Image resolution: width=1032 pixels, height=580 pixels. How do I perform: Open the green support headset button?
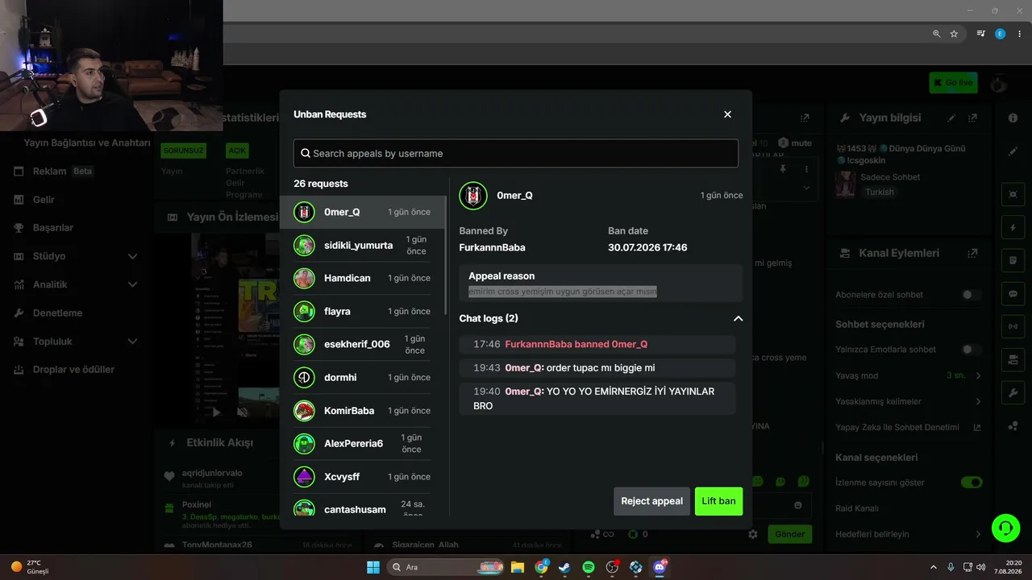pos(1005,528)
